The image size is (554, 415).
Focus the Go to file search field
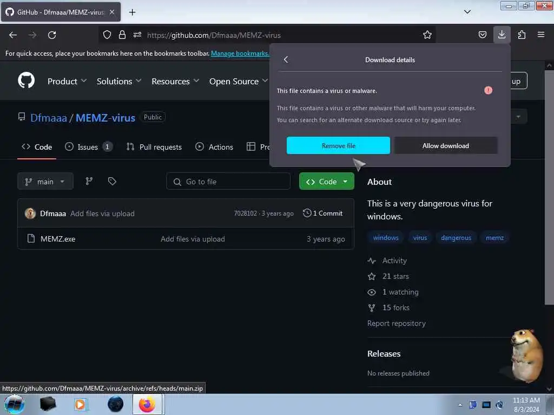pos(228,182)
